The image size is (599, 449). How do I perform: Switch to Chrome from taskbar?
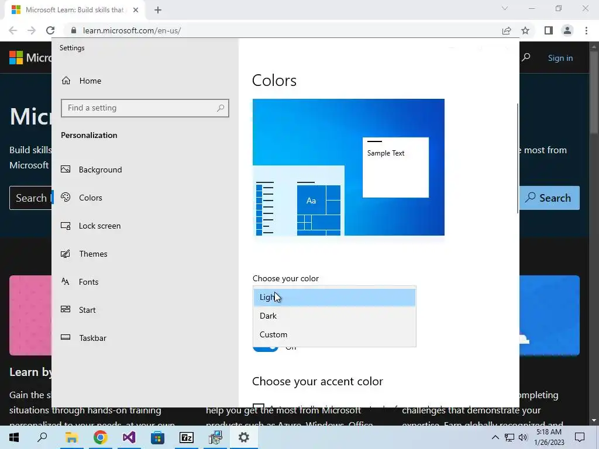(x=100, y=437)
